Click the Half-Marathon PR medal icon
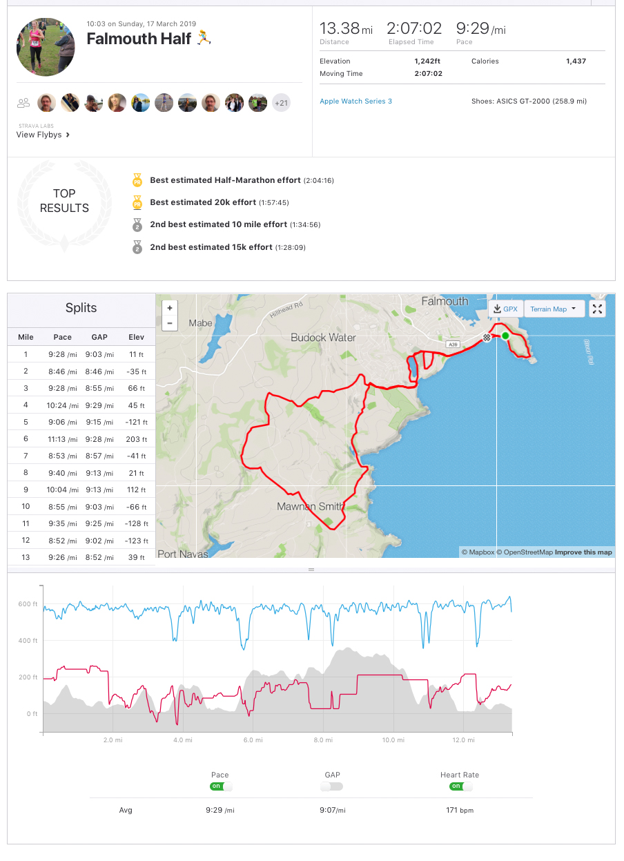 tap(137, 180)
